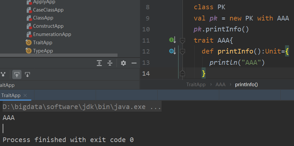The image size is (294, 146).
Task: Click the 'Process finished with exit code 0' text
Action: coord(68,140)
